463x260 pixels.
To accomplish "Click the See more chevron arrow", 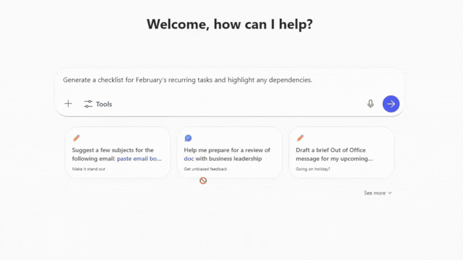I will [x=390, y=193].
